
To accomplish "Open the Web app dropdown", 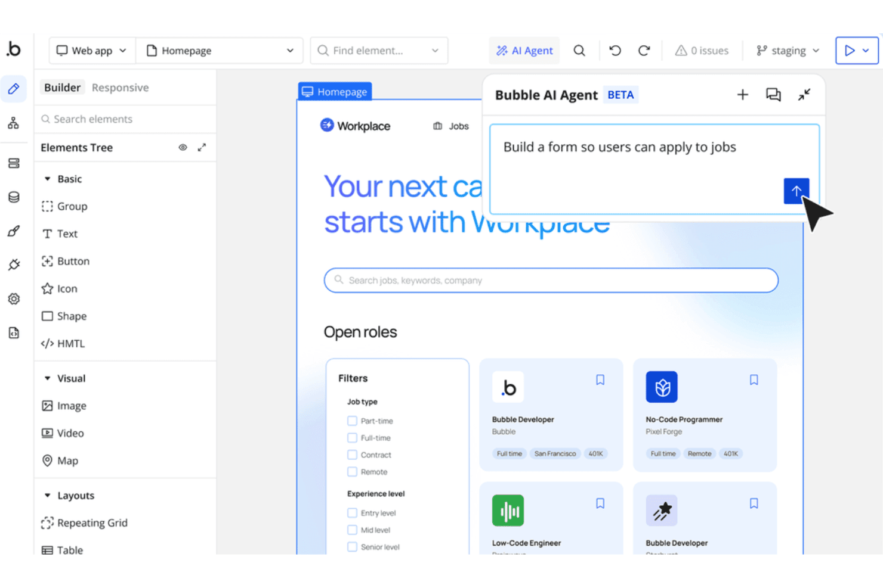I will click(92, 51).
